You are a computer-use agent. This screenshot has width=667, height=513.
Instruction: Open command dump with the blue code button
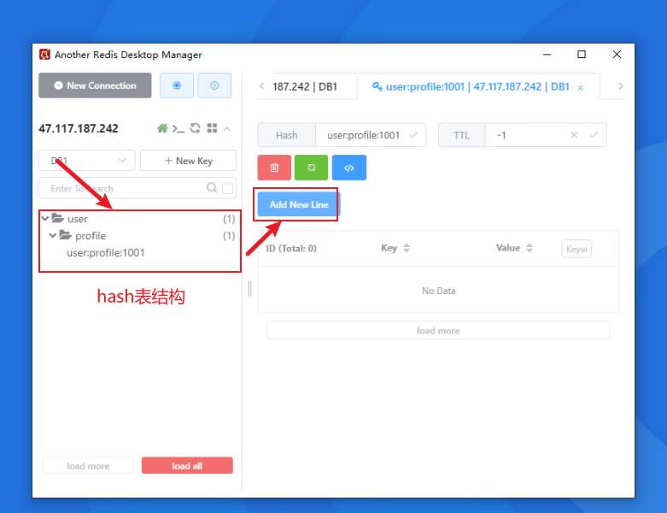click(x=349, y=168)
